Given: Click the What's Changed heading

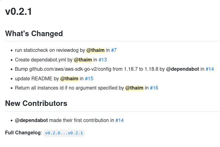Looking at the screenshot, I should pyautogui.click(x=34, y=34).
